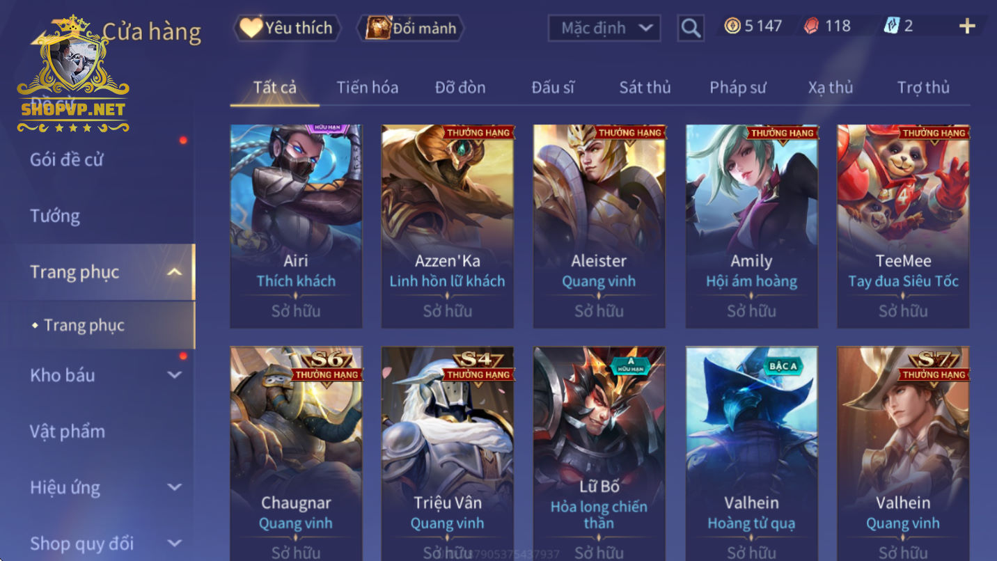This screenshot has width=997, height=561.
Task: Tap the plus icon to add currency
Action: 967,26
